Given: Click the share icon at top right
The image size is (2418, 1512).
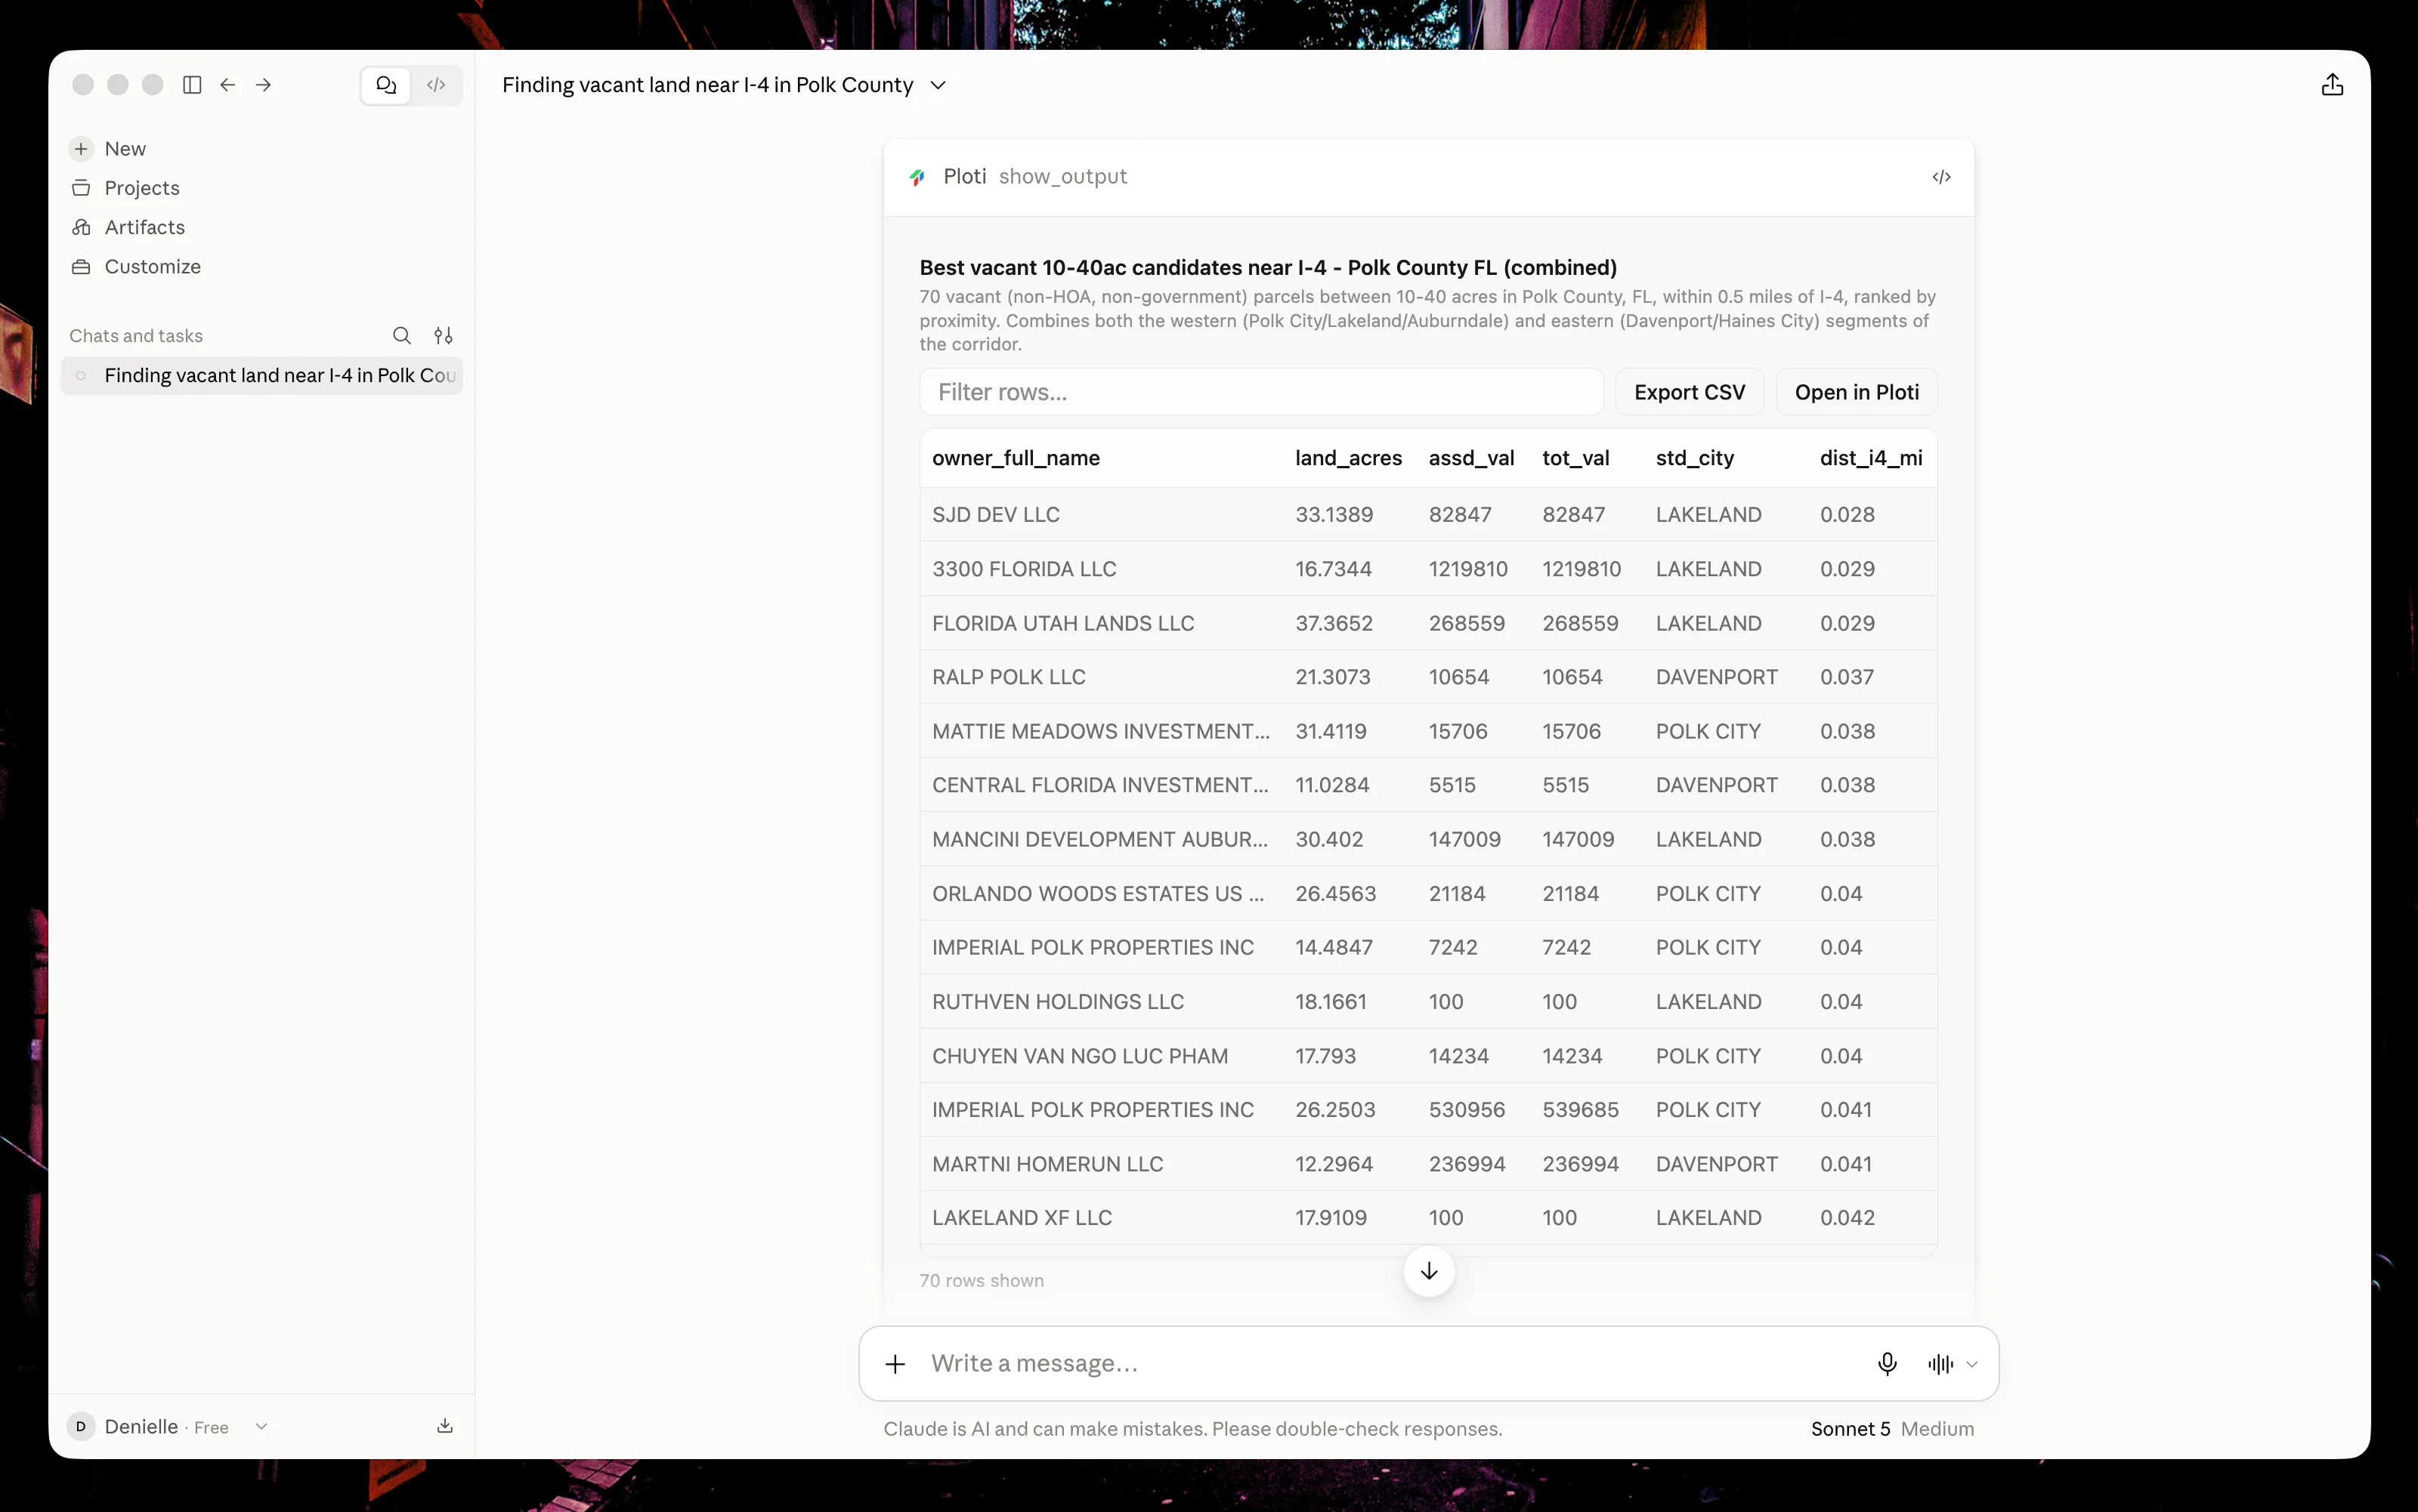Looking at the screenshot, I should pyautogui.click(x=2332, y=85).
